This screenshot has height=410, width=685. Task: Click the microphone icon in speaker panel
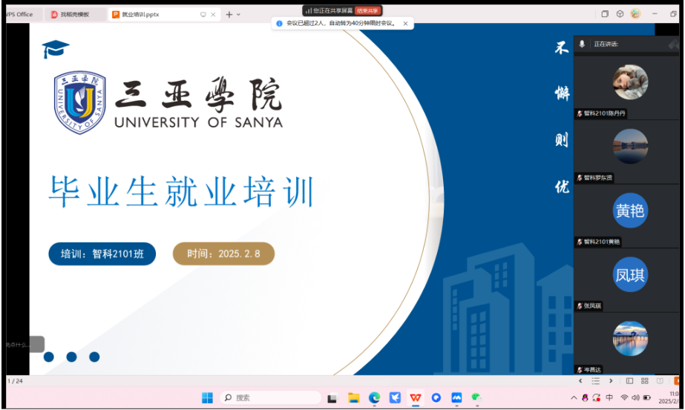click(582, 44)
